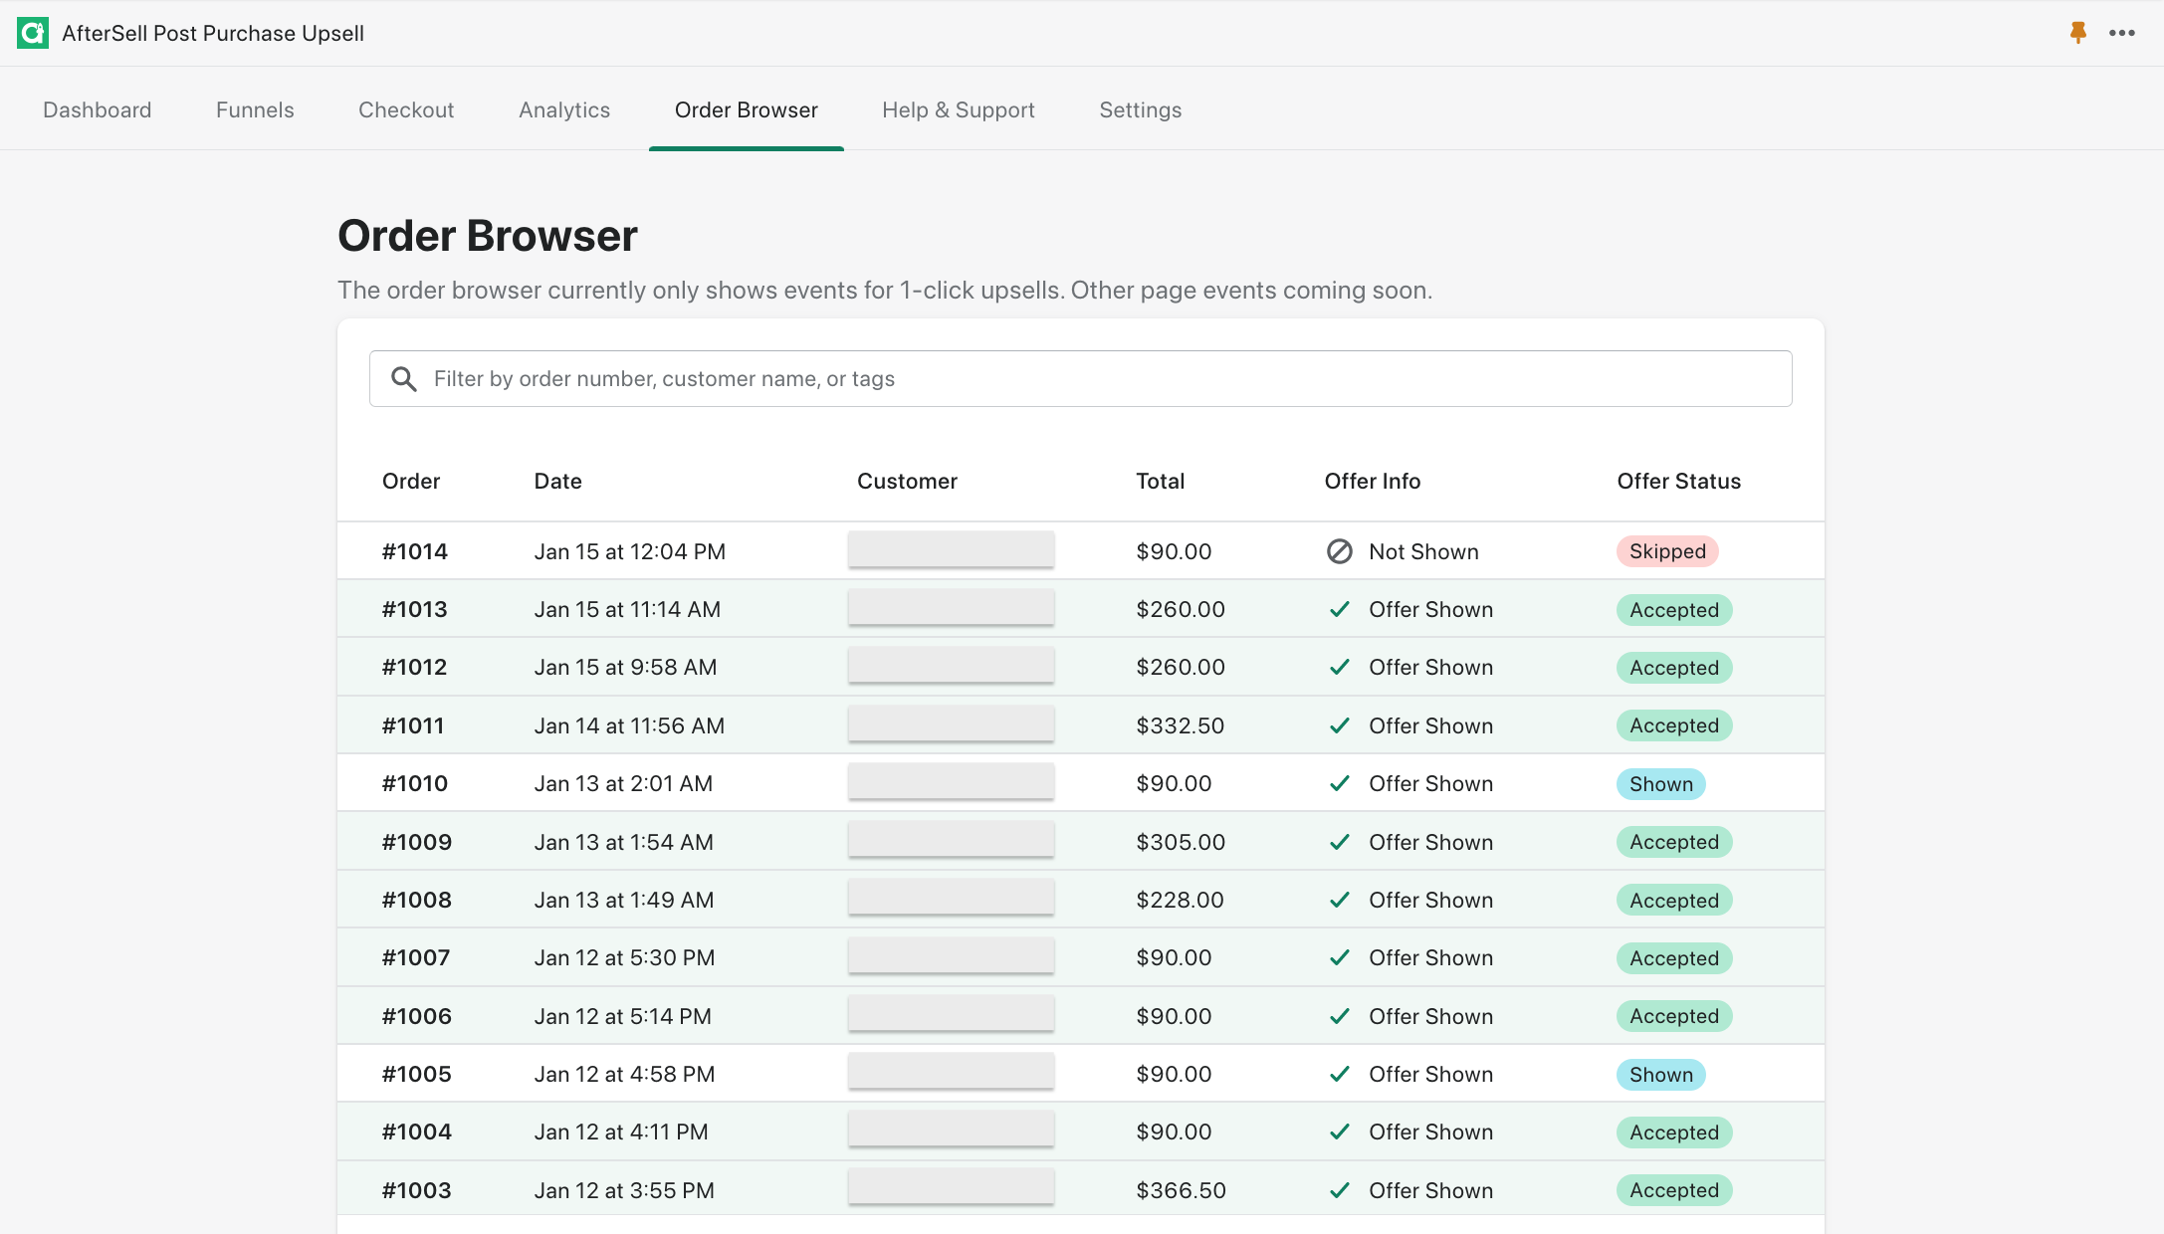Open order #1011 link
Image resolution: width=2164 pixels, height=1234 pixels.
pos(413,725)
